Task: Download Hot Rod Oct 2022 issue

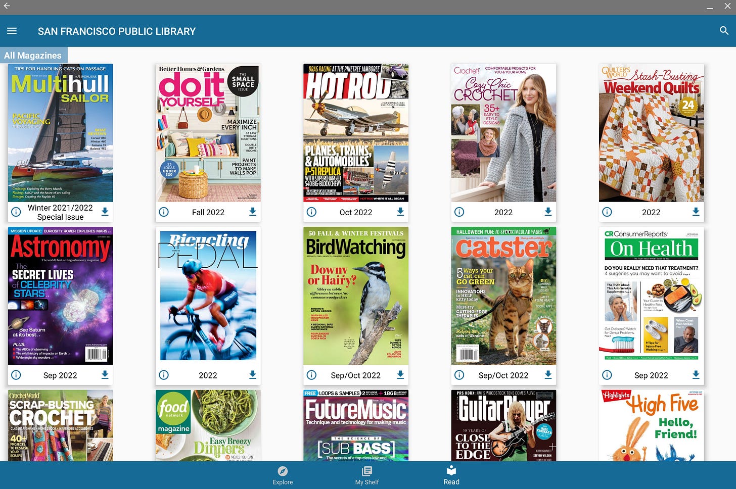Action: click(x=400, y=212)
